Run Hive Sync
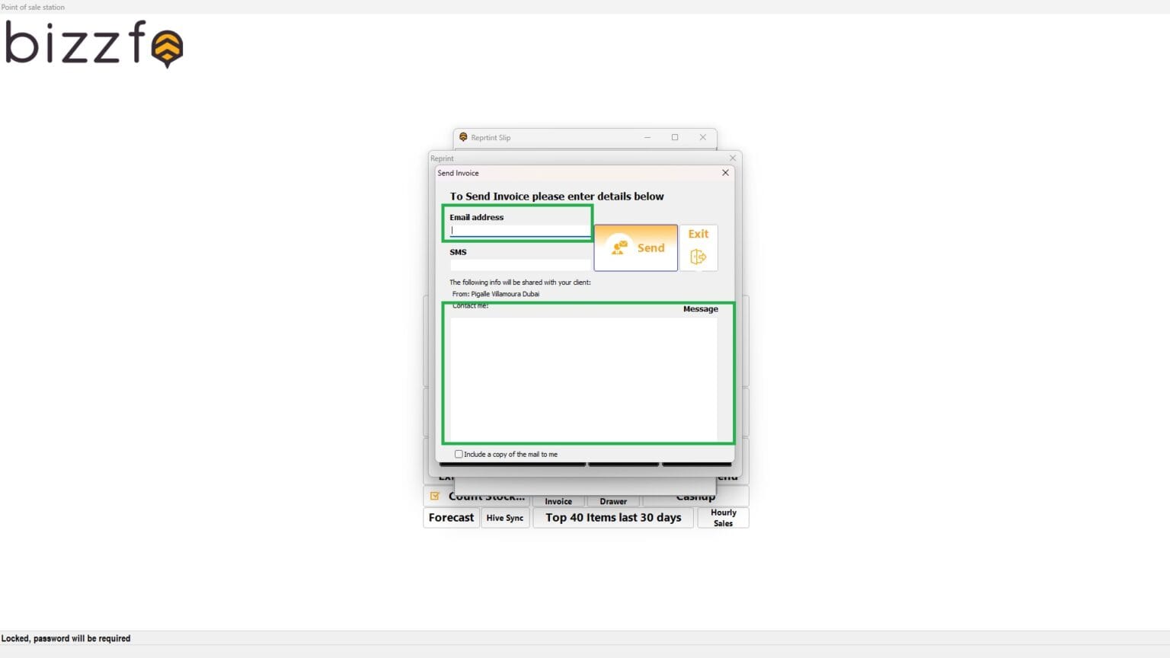 click(505, 517)
